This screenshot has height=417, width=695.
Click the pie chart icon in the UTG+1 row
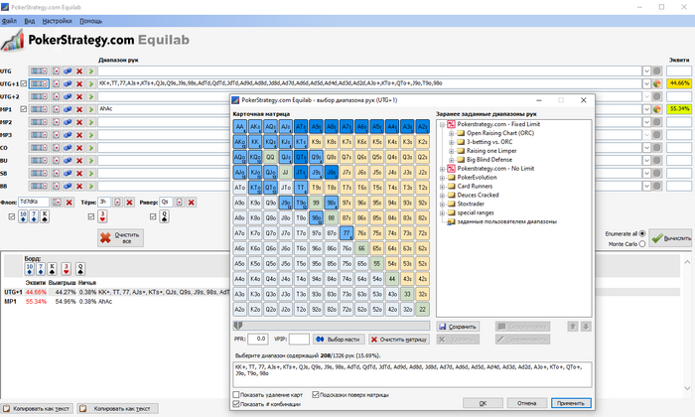point(657,83)
